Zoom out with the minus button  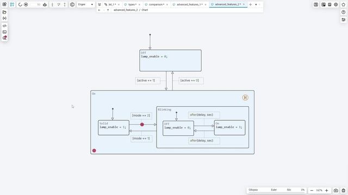click(312, 190)
